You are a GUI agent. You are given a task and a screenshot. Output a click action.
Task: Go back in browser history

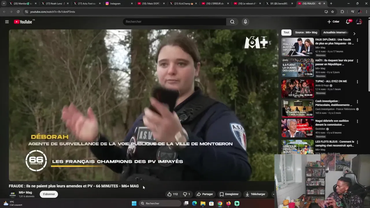(x=4, y=12)
